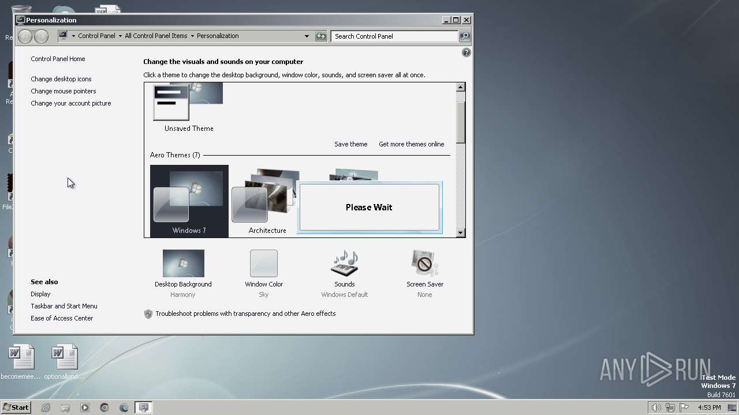Open the address bar history dropdown
Viewport: 739px width, 415px height.
pyautogui.click(x=307, y=36)
